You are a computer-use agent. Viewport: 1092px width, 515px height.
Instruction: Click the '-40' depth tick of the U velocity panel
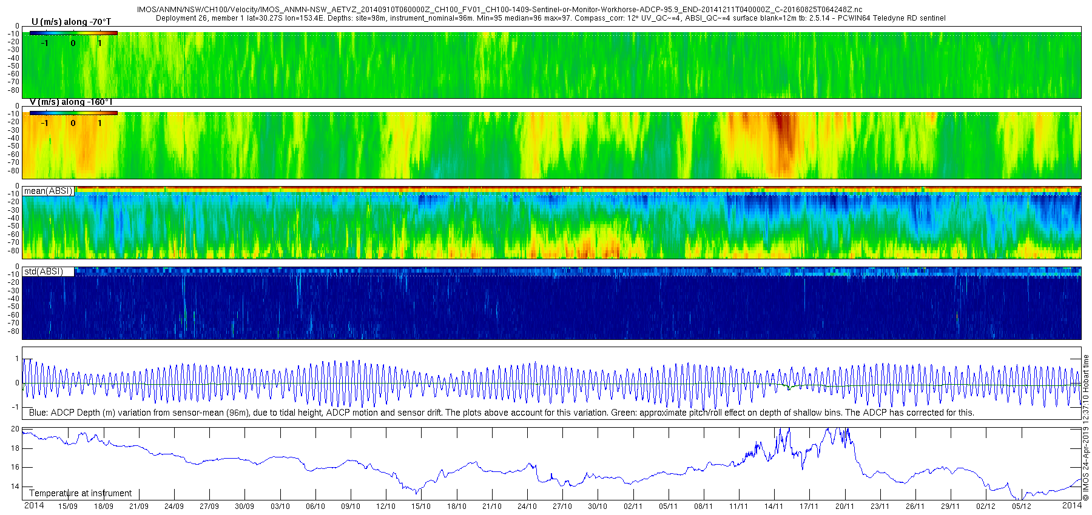pyautogui.click(x=13, y=58)
